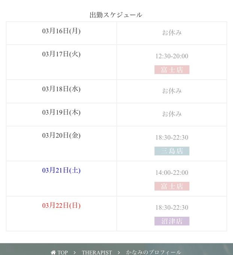This screenshot has width=233, height=255.
Task: Select the 03月18日(水) date cell
Action: click(61, 89)
